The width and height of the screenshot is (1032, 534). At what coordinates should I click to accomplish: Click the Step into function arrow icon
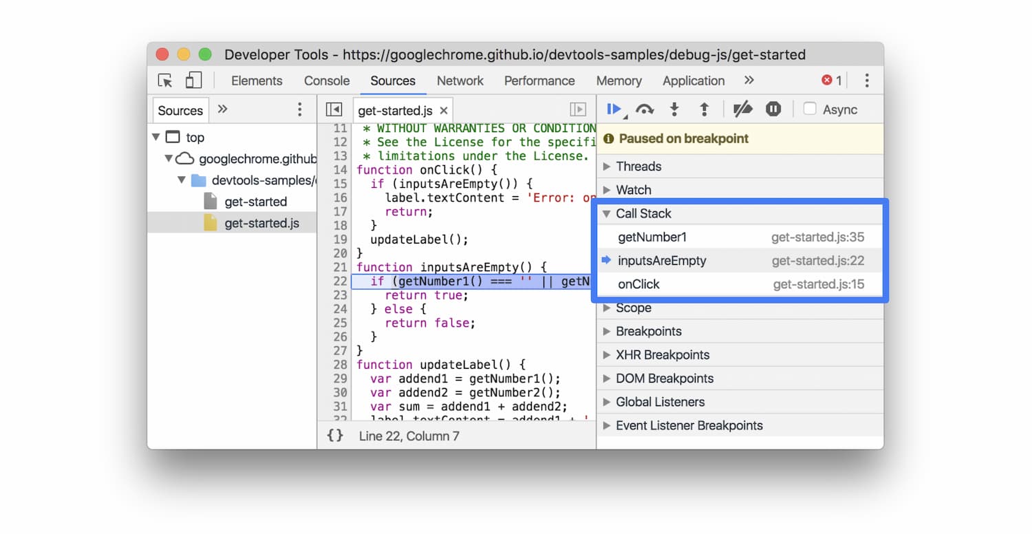click(x=674, y=109)
